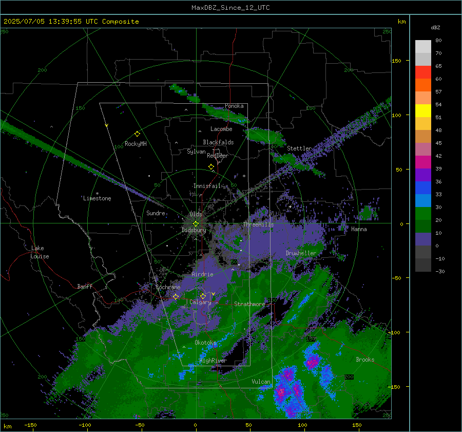Screen dimensions: 462x432
Task: Select the royal blue 33-36 dBZ legend swatch
Action: [x=423, y=188]
